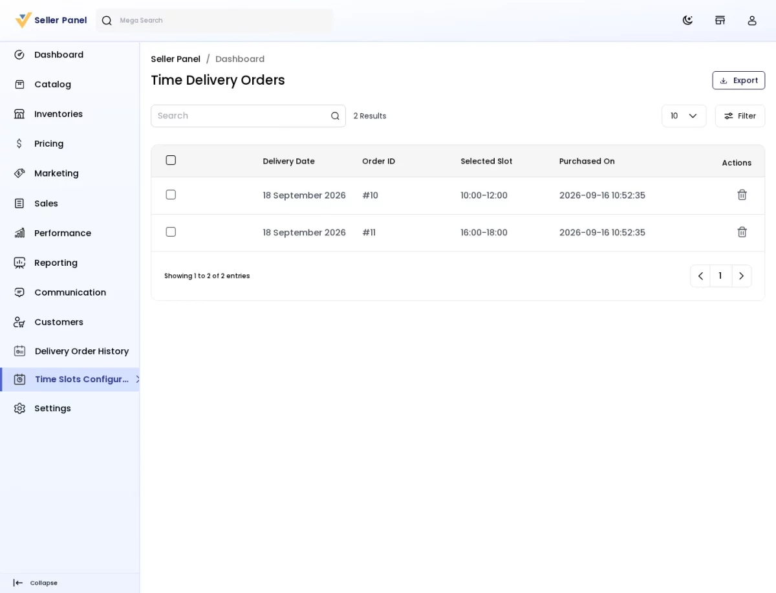776x593 pixels.
Task: Tick the select-all checkbox in table header
Action: (x=171, y=160)
